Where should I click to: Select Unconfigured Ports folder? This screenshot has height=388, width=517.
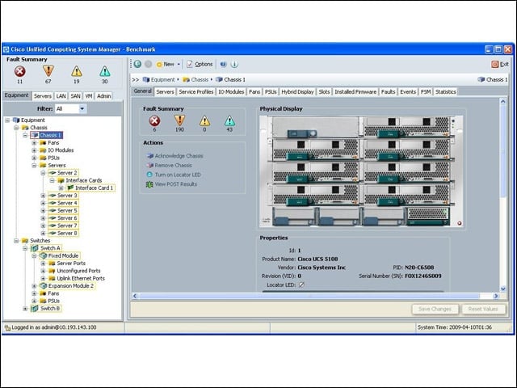(74, 271)
